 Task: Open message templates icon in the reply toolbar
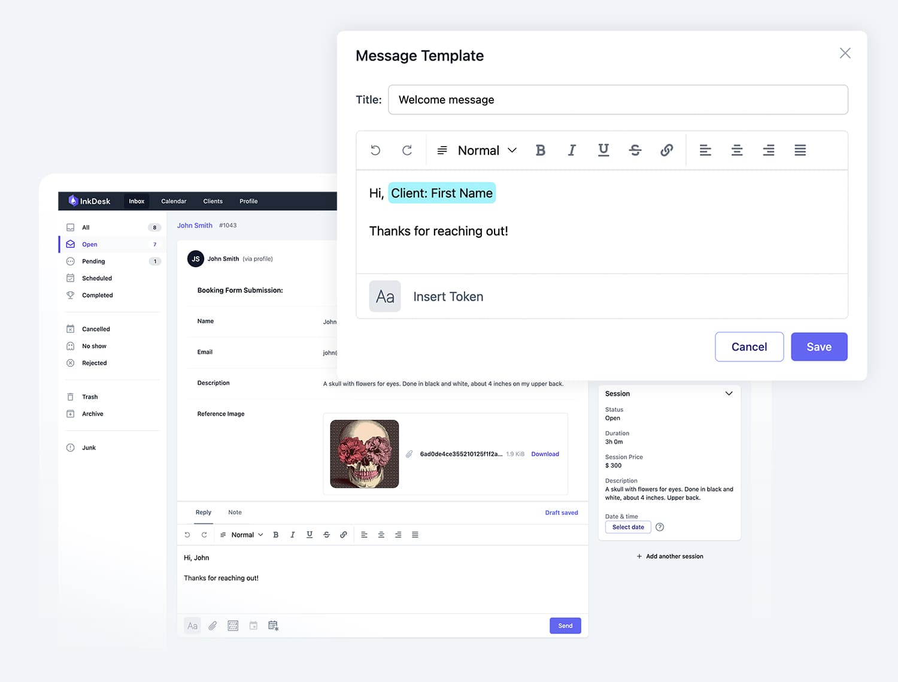pos(233,625)
